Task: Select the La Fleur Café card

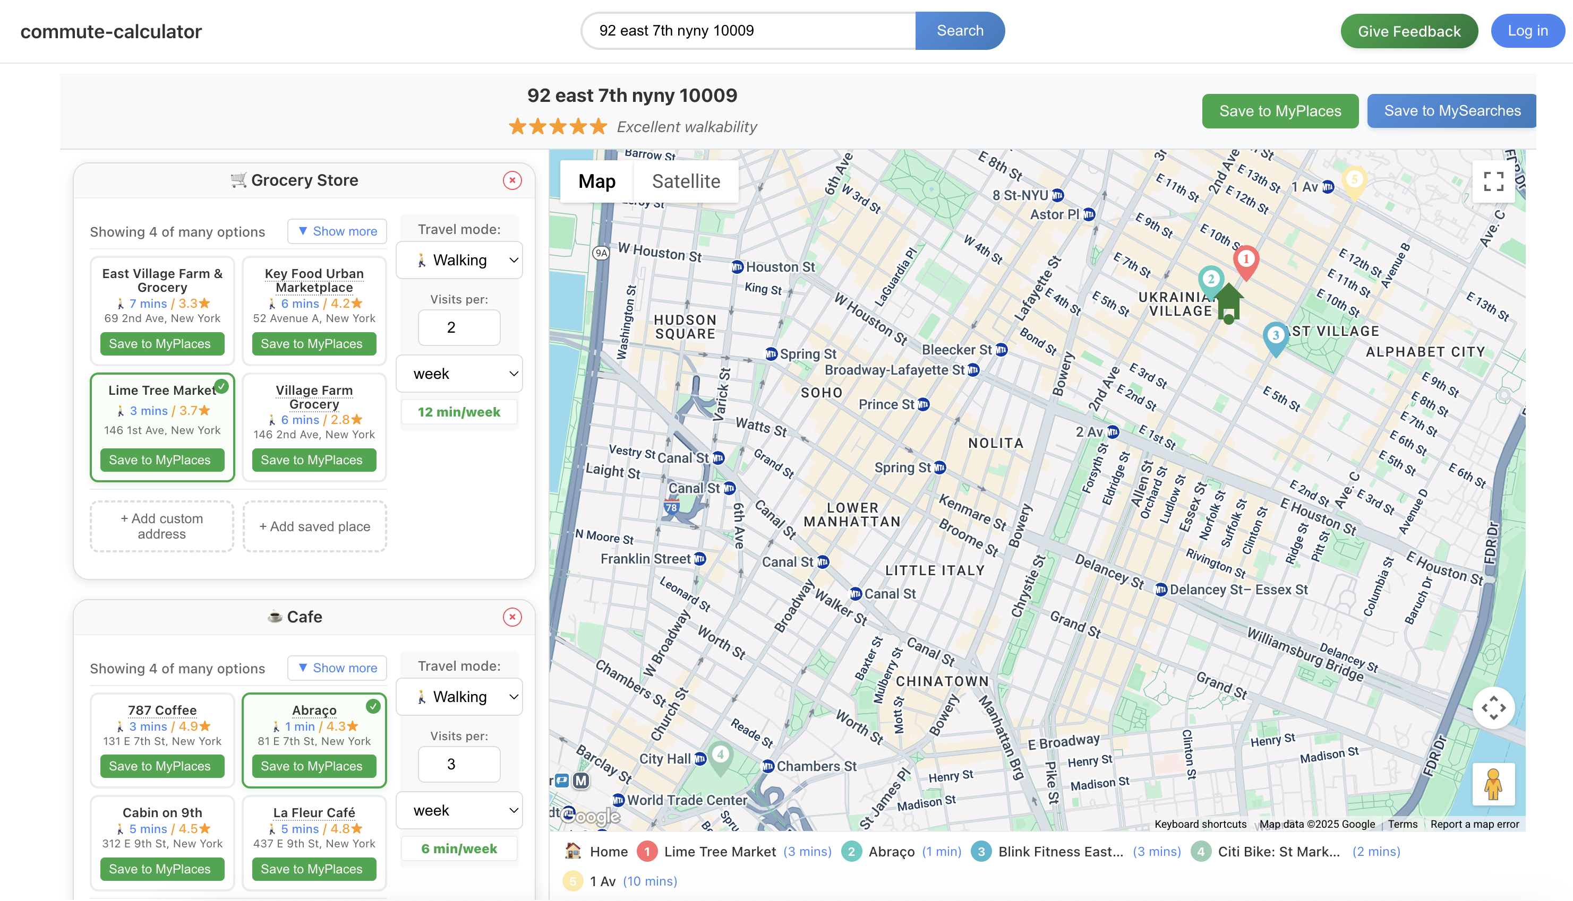Action: [314, 843]
